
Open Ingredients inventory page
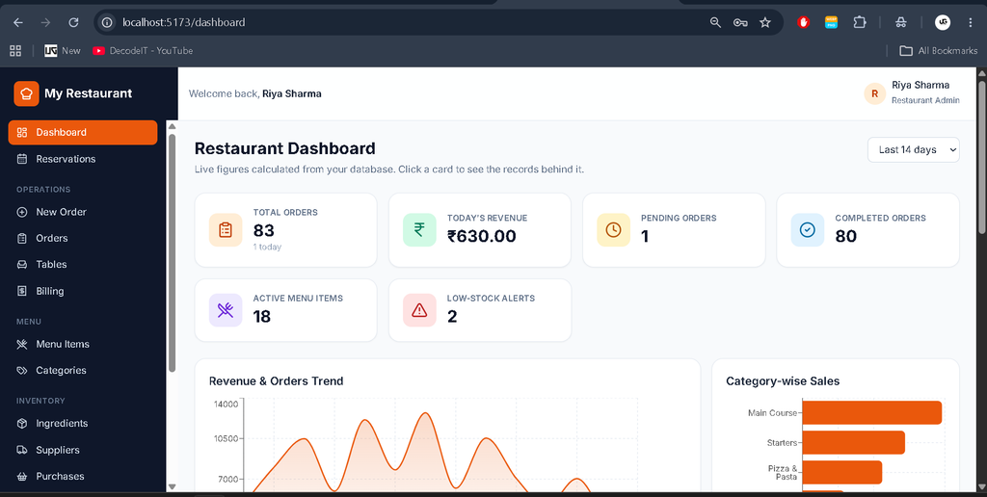83,424
